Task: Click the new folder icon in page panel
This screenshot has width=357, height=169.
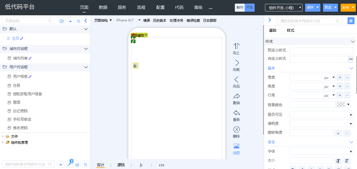Action: (x=62, y=21)
